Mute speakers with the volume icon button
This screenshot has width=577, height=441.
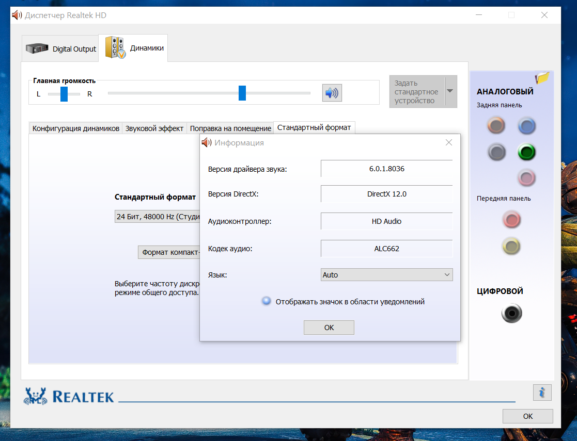point(332,93)
